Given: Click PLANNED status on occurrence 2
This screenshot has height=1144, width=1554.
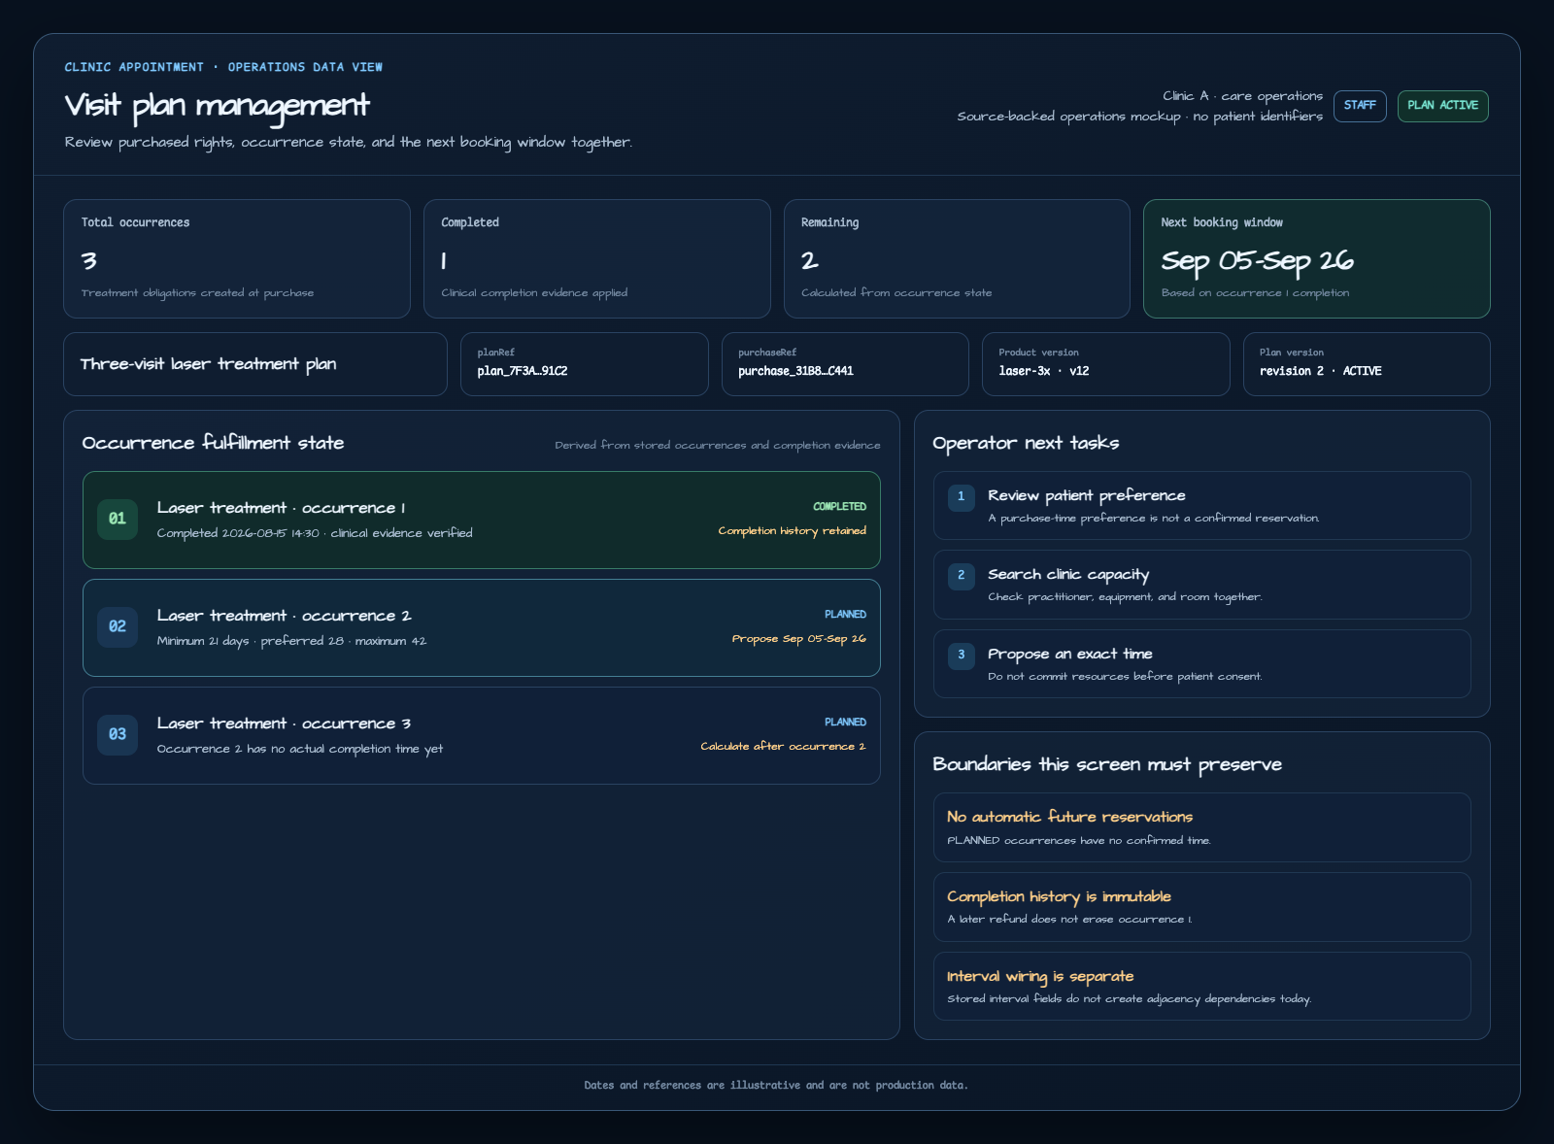Looking at the screenshot, I should [x=845, y=615].
